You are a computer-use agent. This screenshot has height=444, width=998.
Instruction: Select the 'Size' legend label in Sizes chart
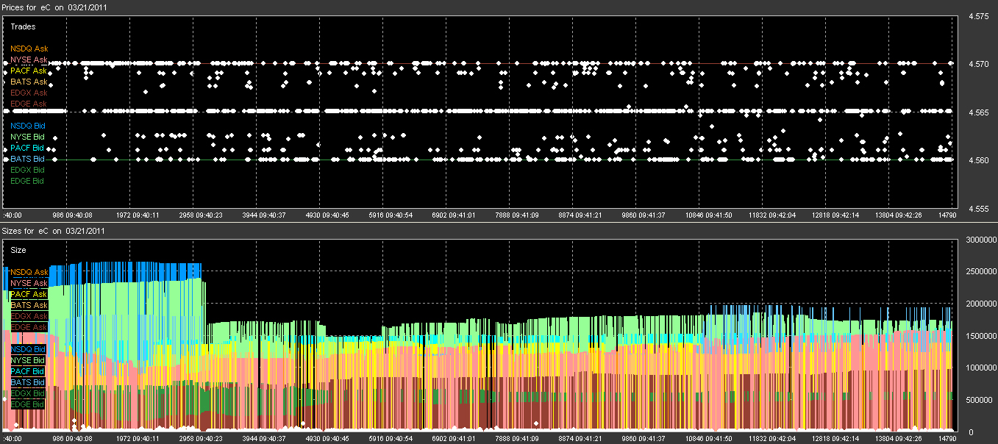pyautogui.click(x=18, y=250)
